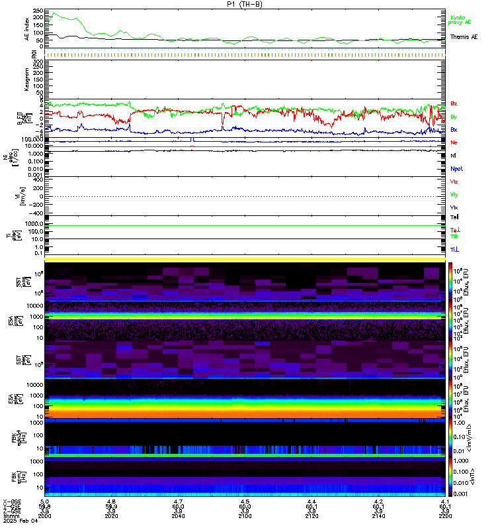Click the black Te parallel legend label
This screenshot has width=496, height=530.
[x=454, y=217]
